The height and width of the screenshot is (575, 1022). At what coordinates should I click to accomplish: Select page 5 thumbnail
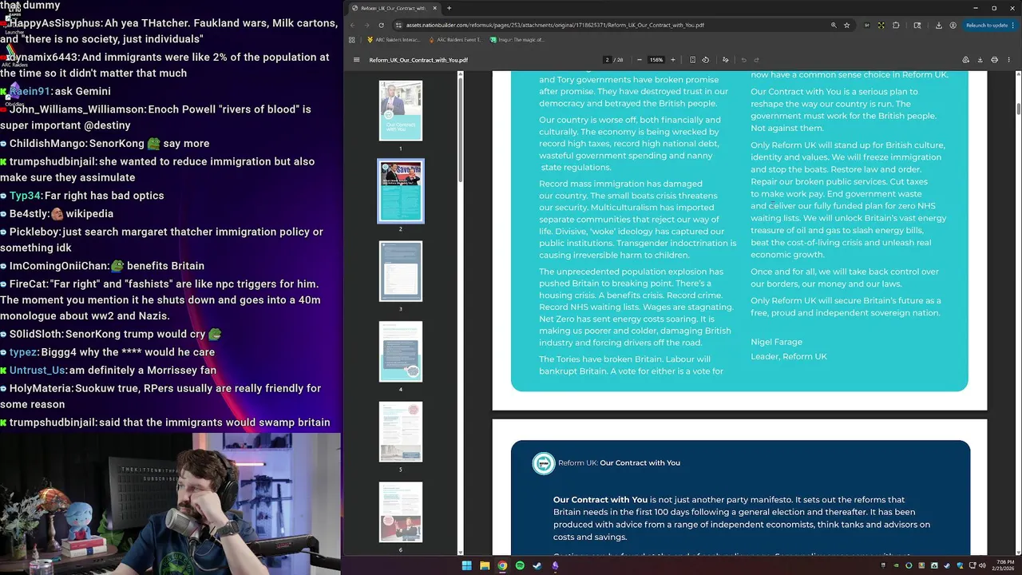401,432
